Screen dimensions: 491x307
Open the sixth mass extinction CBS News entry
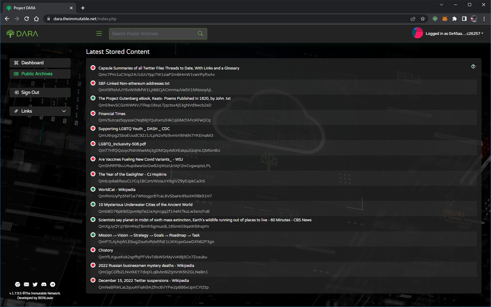pyautogui.click(x=205, y=220)
